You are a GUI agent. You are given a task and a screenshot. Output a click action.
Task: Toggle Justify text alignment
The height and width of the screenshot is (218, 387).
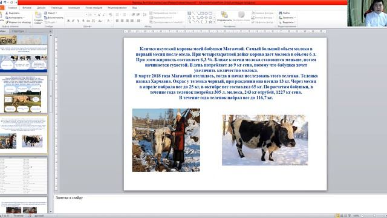(132, 21)
